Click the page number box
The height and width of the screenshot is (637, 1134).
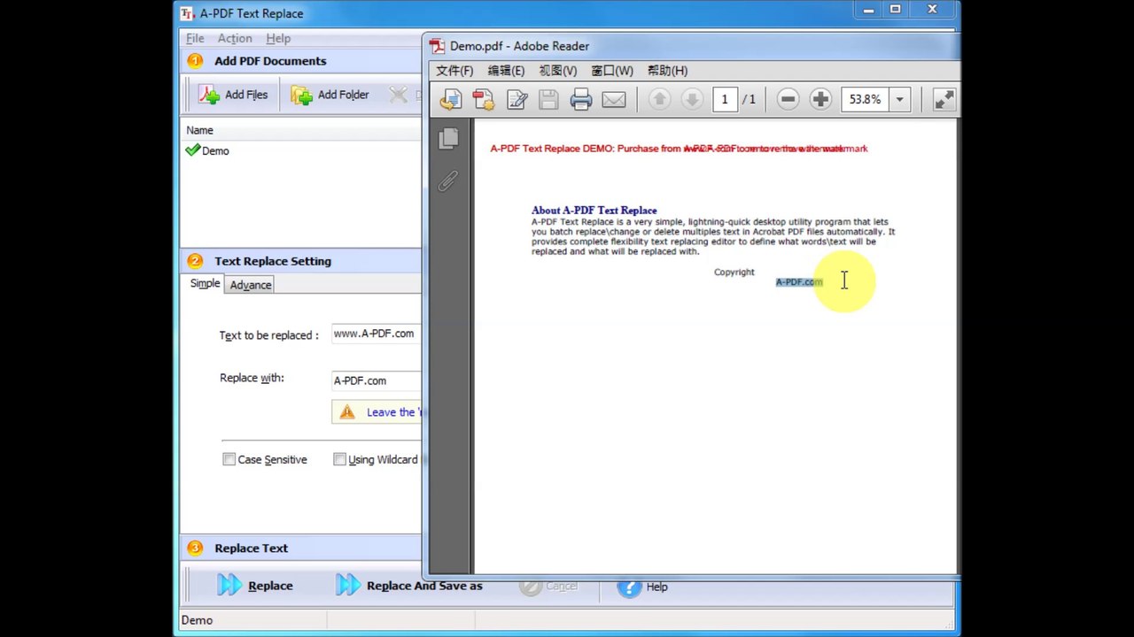724,100
